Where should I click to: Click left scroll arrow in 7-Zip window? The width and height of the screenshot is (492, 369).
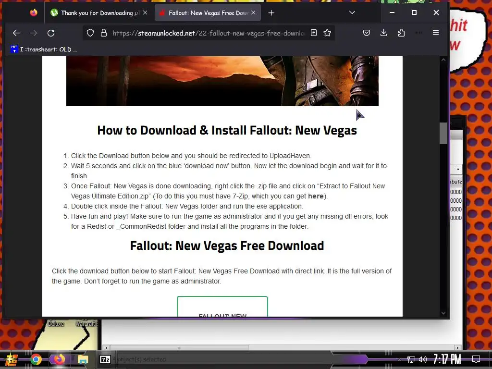pyautogui.click(x=106, y=348)
